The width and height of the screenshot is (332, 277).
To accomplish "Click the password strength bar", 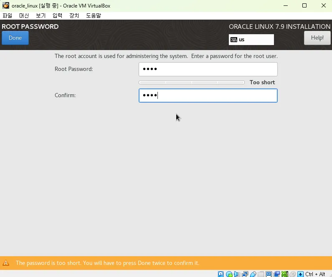I will [192, 82].
